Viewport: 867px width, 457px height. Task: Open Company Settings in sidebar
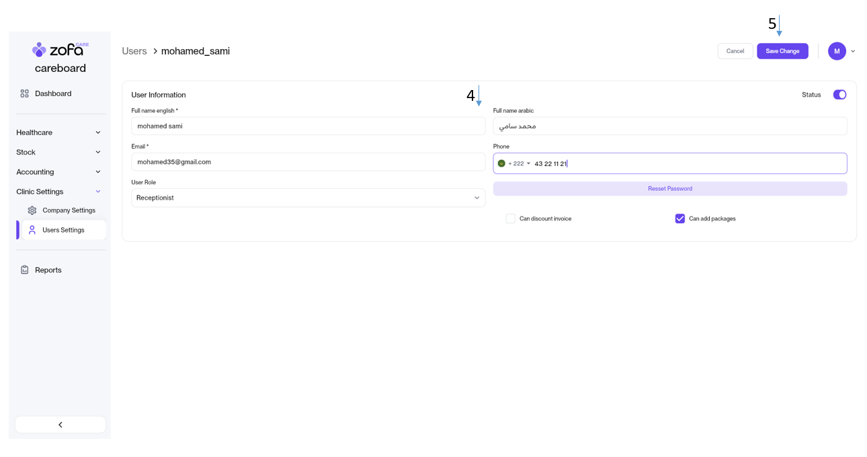point(69,210)
